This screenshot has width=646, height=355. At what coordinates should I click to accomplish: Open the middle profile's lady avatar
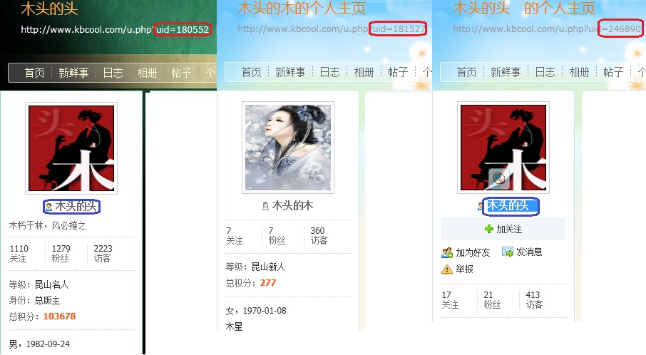[288, 148]
